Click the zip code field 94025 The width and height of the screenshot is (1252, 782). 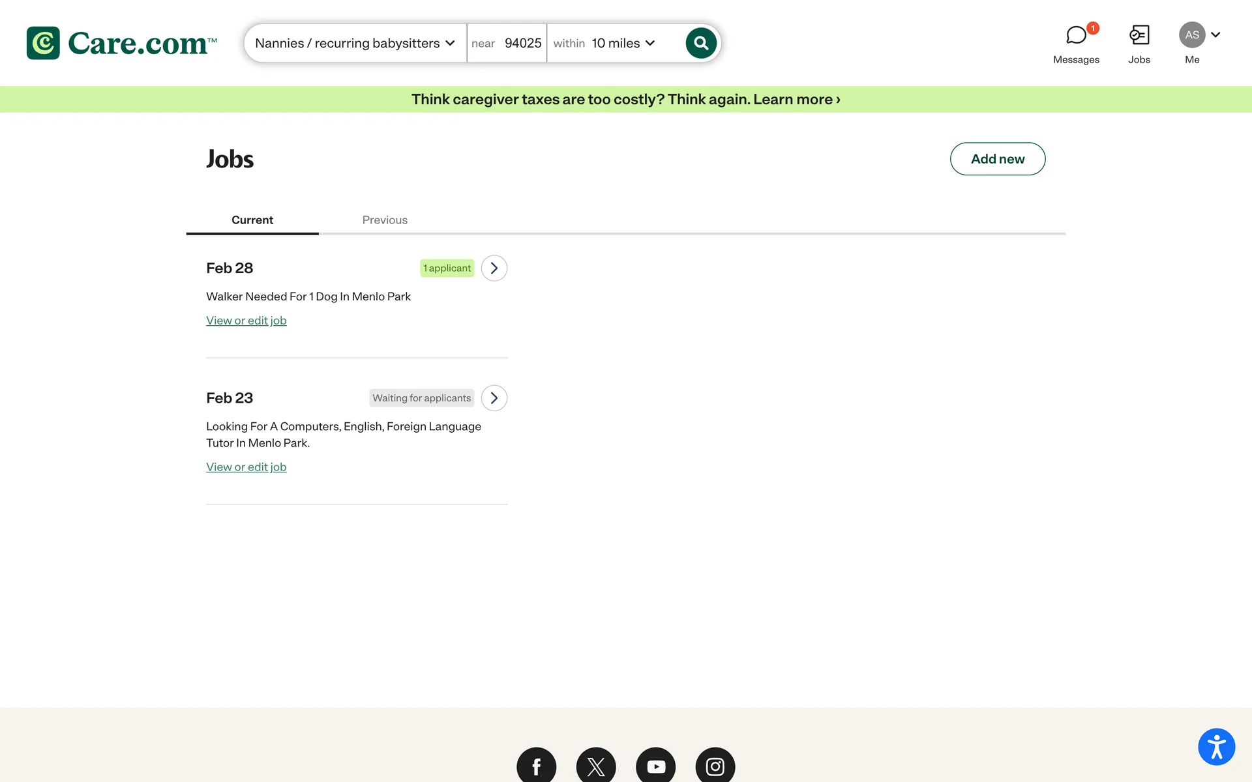tap(522, 43)
